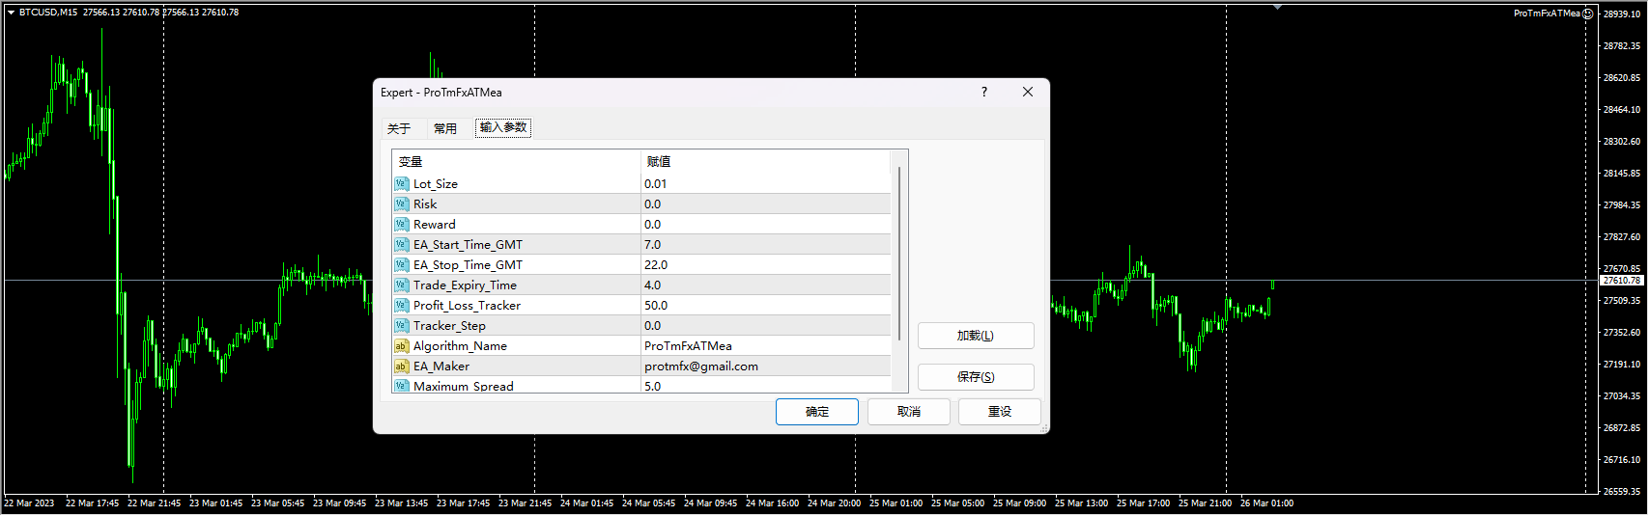The image size is (1649, 516).
Task: Click the EA_Maker string icon
Action: (401, 367)
